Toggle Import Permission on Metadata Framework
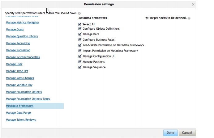 [80, 51]
